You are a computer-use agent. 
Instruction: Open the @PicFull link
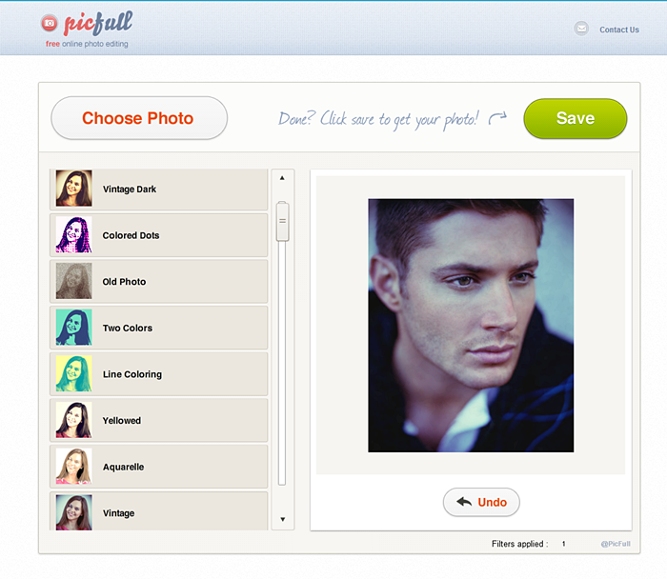[x=616, y=544]
